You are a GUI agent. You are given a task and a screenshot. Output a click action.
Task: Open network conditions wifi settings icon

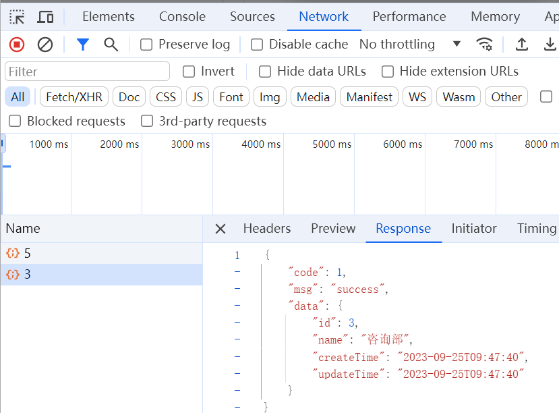(x=485, y=45)
